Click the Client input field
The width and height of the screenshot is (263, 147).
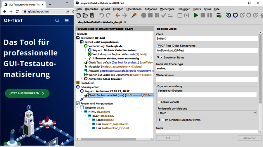click(207, 38)
